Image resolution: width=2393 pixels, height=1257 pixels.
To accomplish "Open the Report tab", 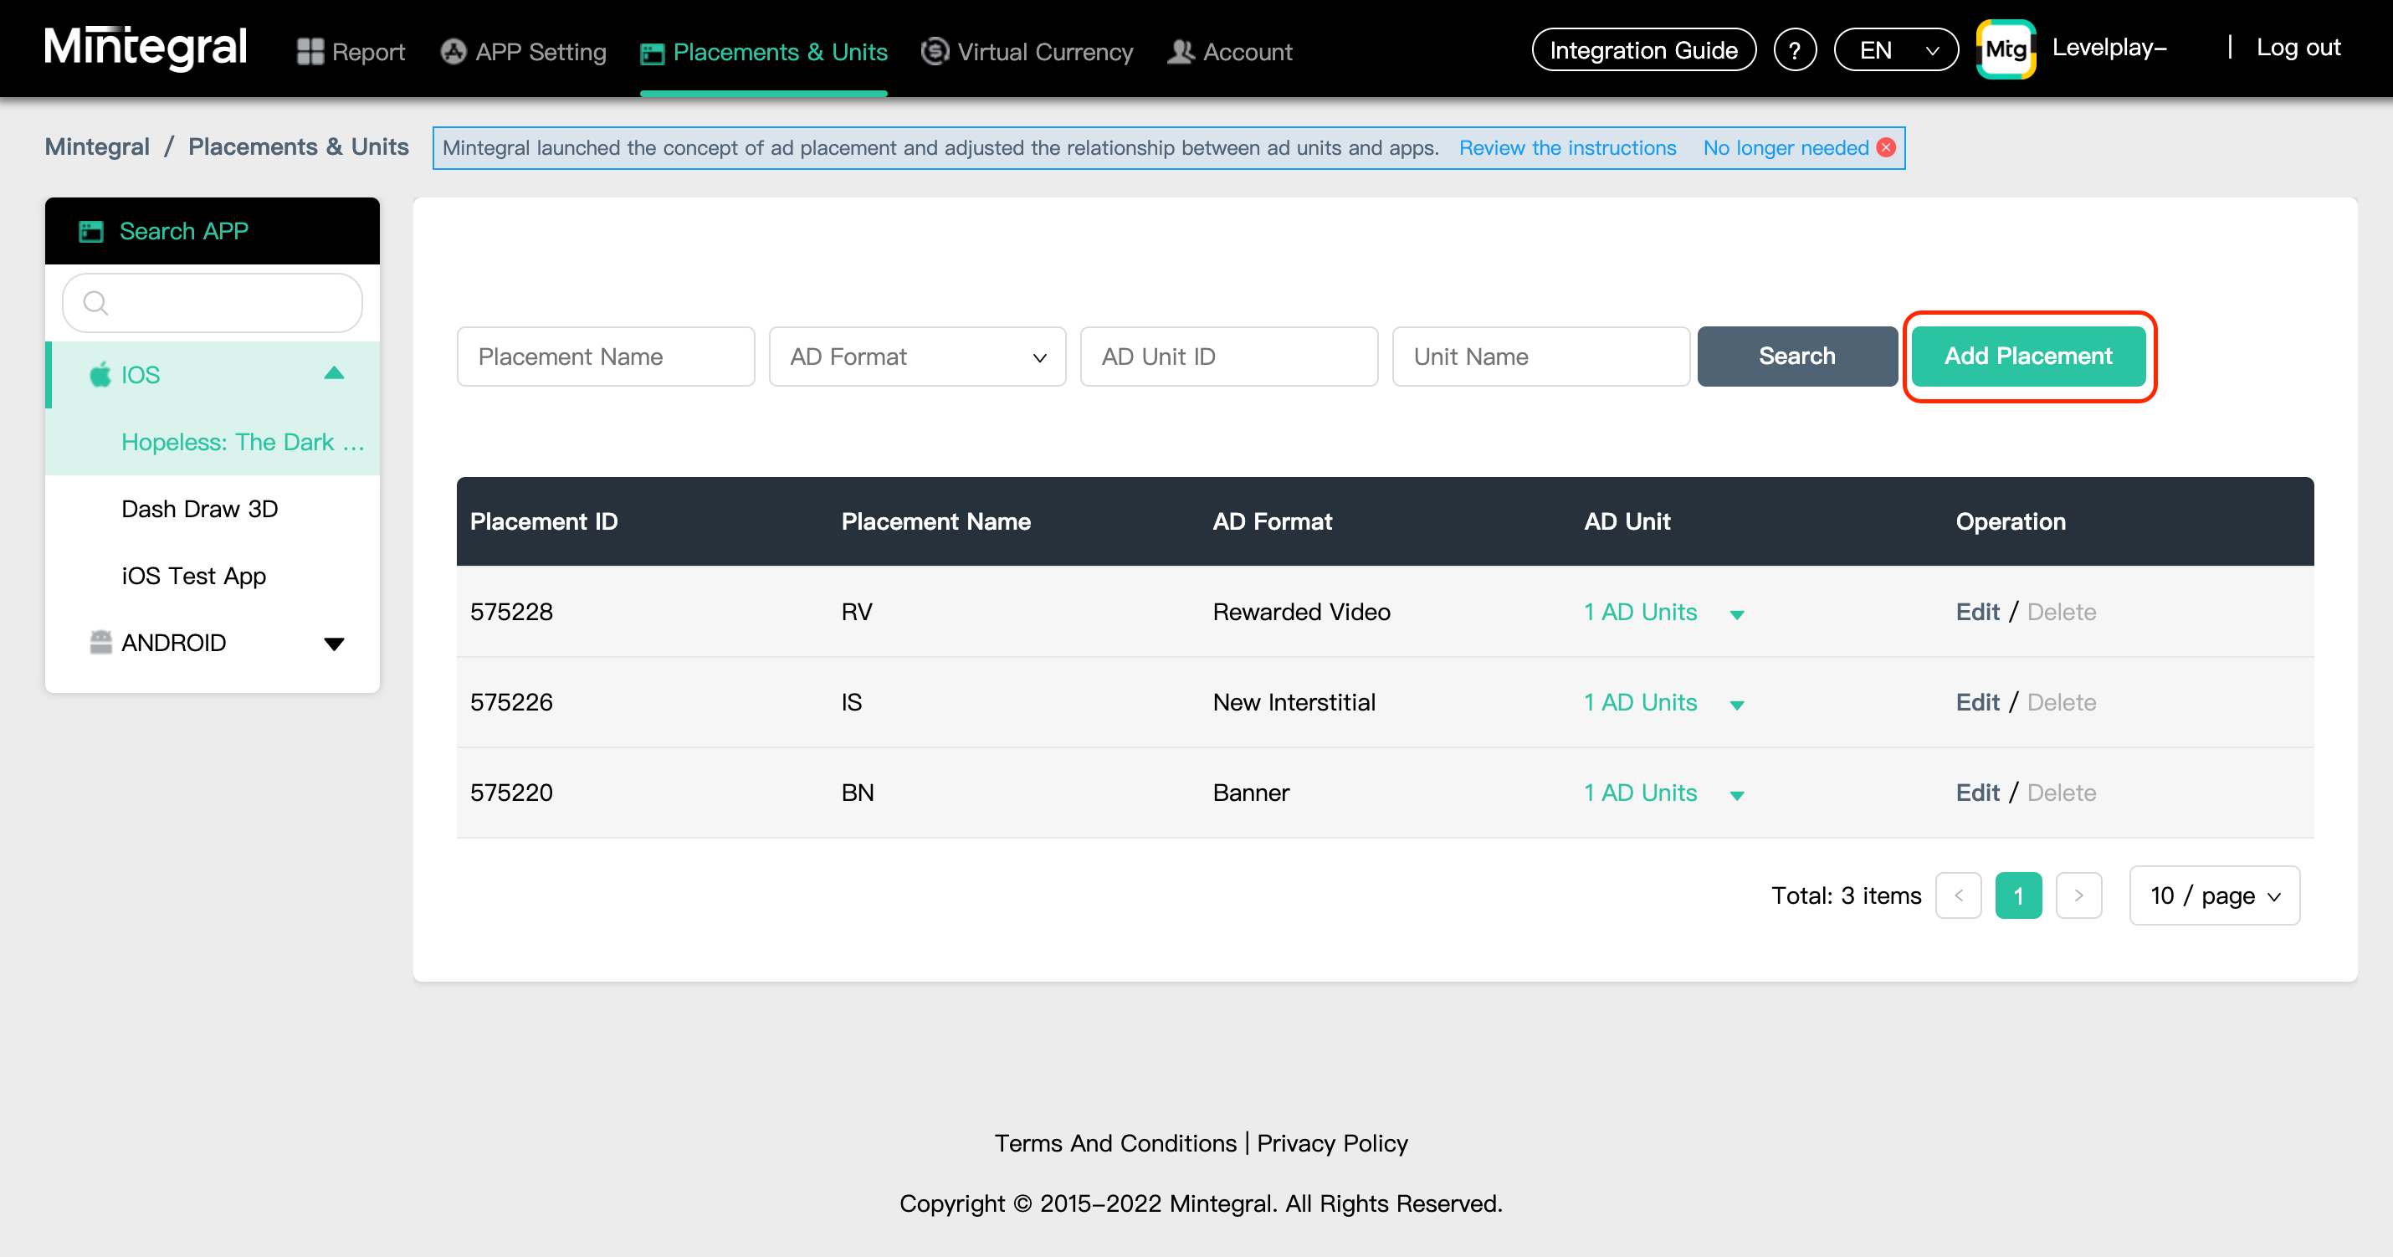I will [x=351, y=52].
